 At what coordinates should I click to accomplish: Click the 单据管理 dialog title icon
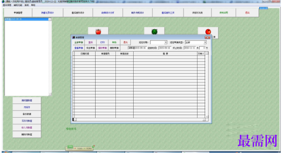coord(74,37)
